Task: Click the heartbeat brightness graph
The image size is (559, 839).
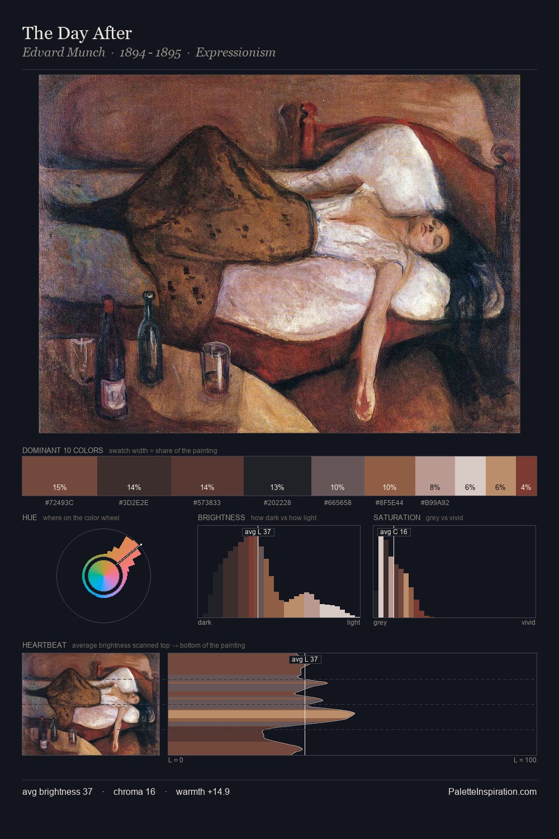Action: 352,704
